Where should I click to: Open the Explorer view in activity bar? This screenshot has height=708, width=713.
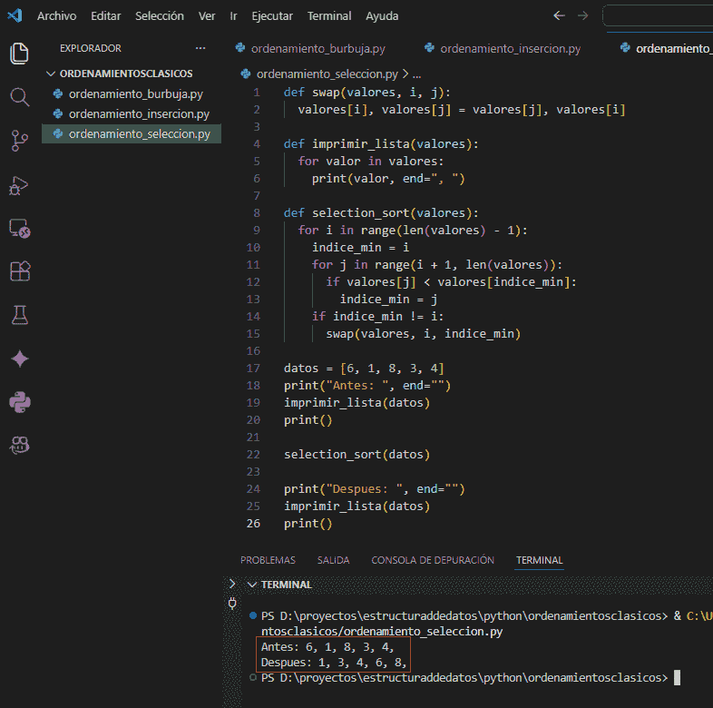[x=19, y=54]
